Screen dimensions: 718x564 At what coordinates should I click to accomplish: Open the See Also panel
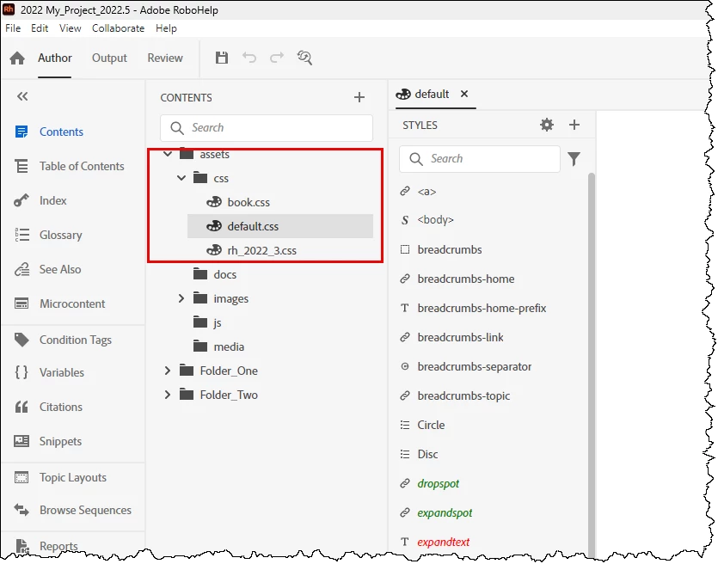coord(47,269)
